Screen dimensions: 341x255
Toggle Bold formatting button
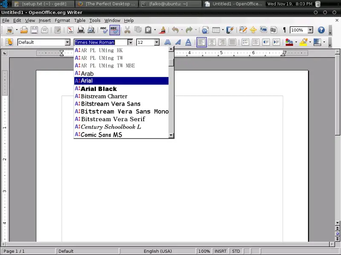[168, 42]
